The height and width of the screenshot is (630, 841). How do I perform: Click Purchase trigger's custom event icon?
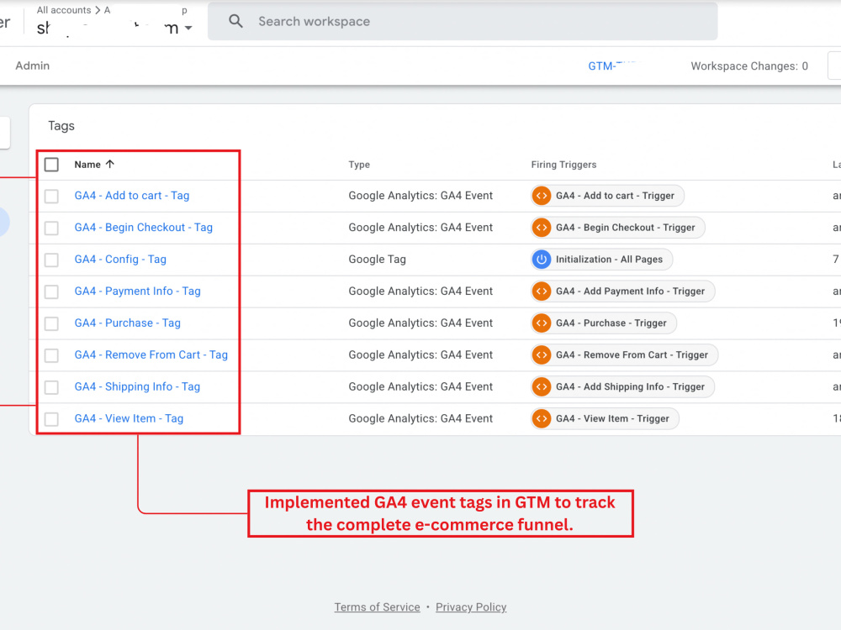542,323
